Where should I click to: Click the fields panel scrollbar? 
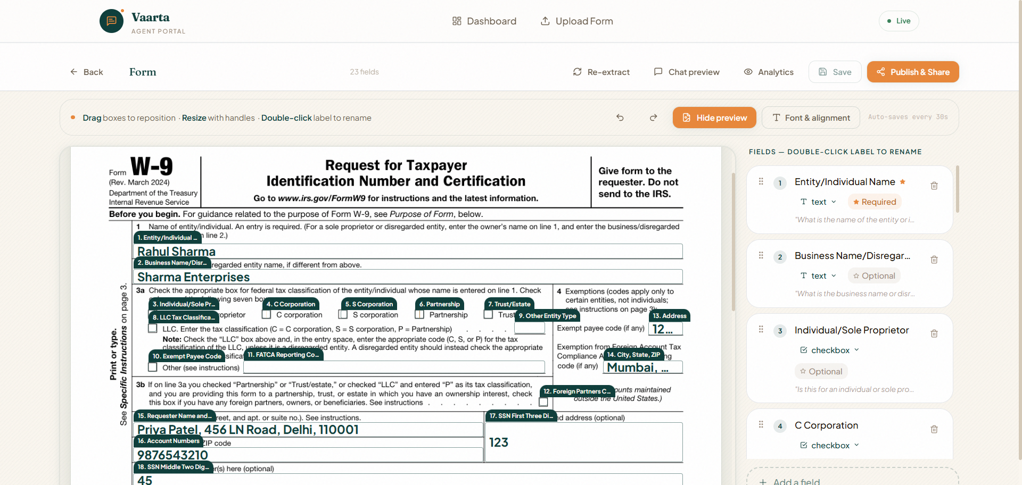tap(958, 189)
